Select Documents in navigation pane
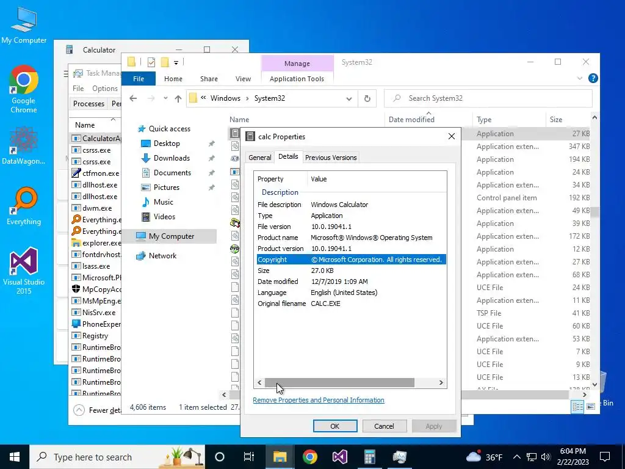Image resolution: width=625 pixels, height=469 pixels. pos(172,173)
